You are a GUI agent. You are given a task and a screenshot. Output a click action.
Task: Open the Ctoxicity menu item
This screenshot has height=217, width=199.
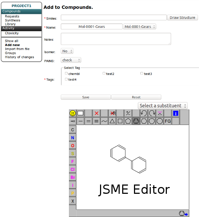[x=12, y=33]
